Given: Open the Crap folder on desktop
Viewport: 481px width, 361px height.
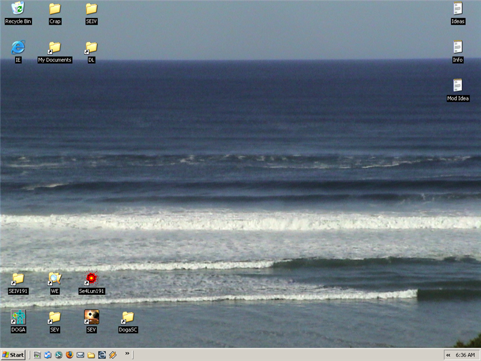Looking at the screenshot, I should pyautogui.click(x=55, y=9).
